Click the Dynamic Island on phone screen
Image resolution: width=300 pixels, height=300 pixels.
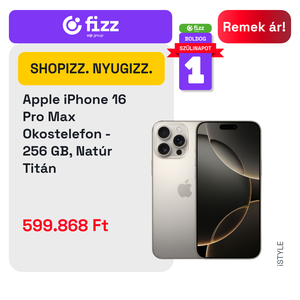pyautogui.click(x=228, y=127)
